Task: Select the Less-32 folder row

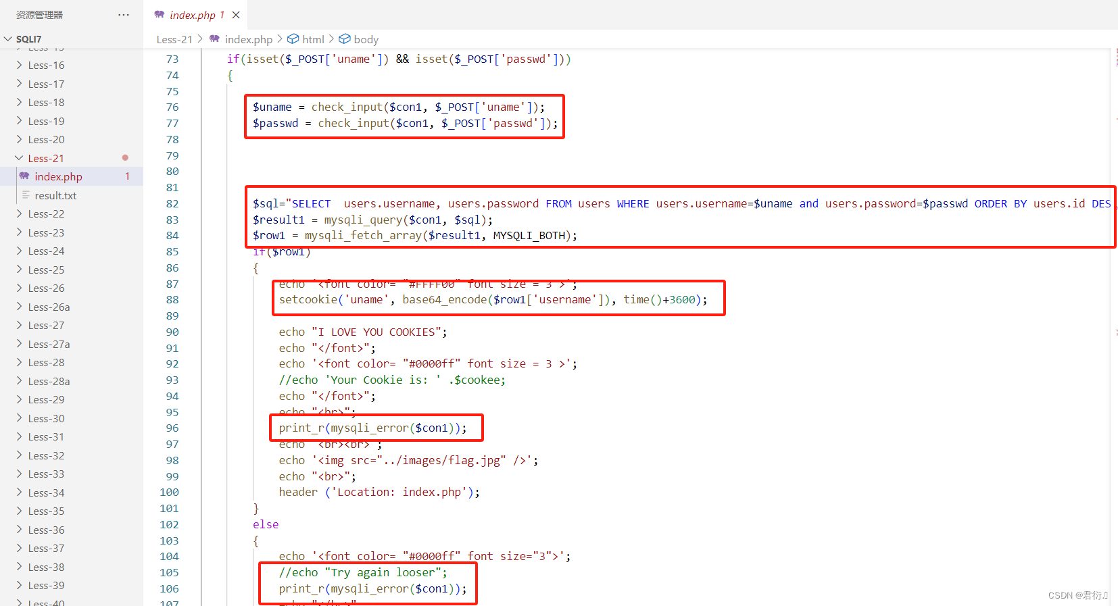Action: pyautogui.click(x=72, y=455)
